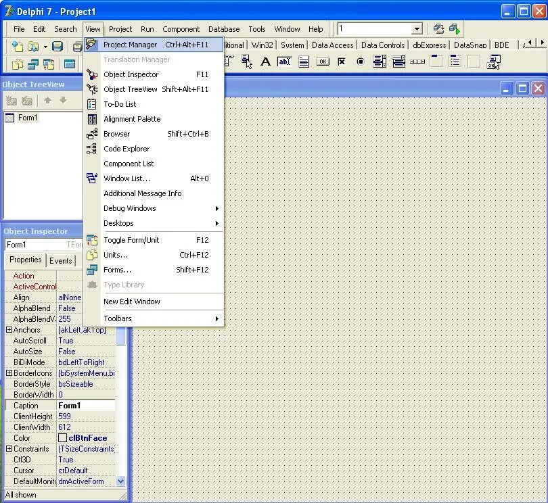Select the ComboBox component icon
The image size is (548, 503).
point(398,62)
